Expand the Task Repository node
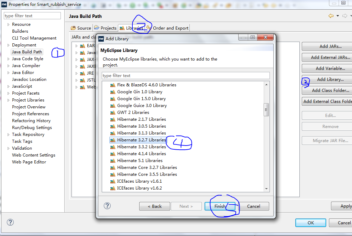This screenshot has width=352, height=236. 8,135
